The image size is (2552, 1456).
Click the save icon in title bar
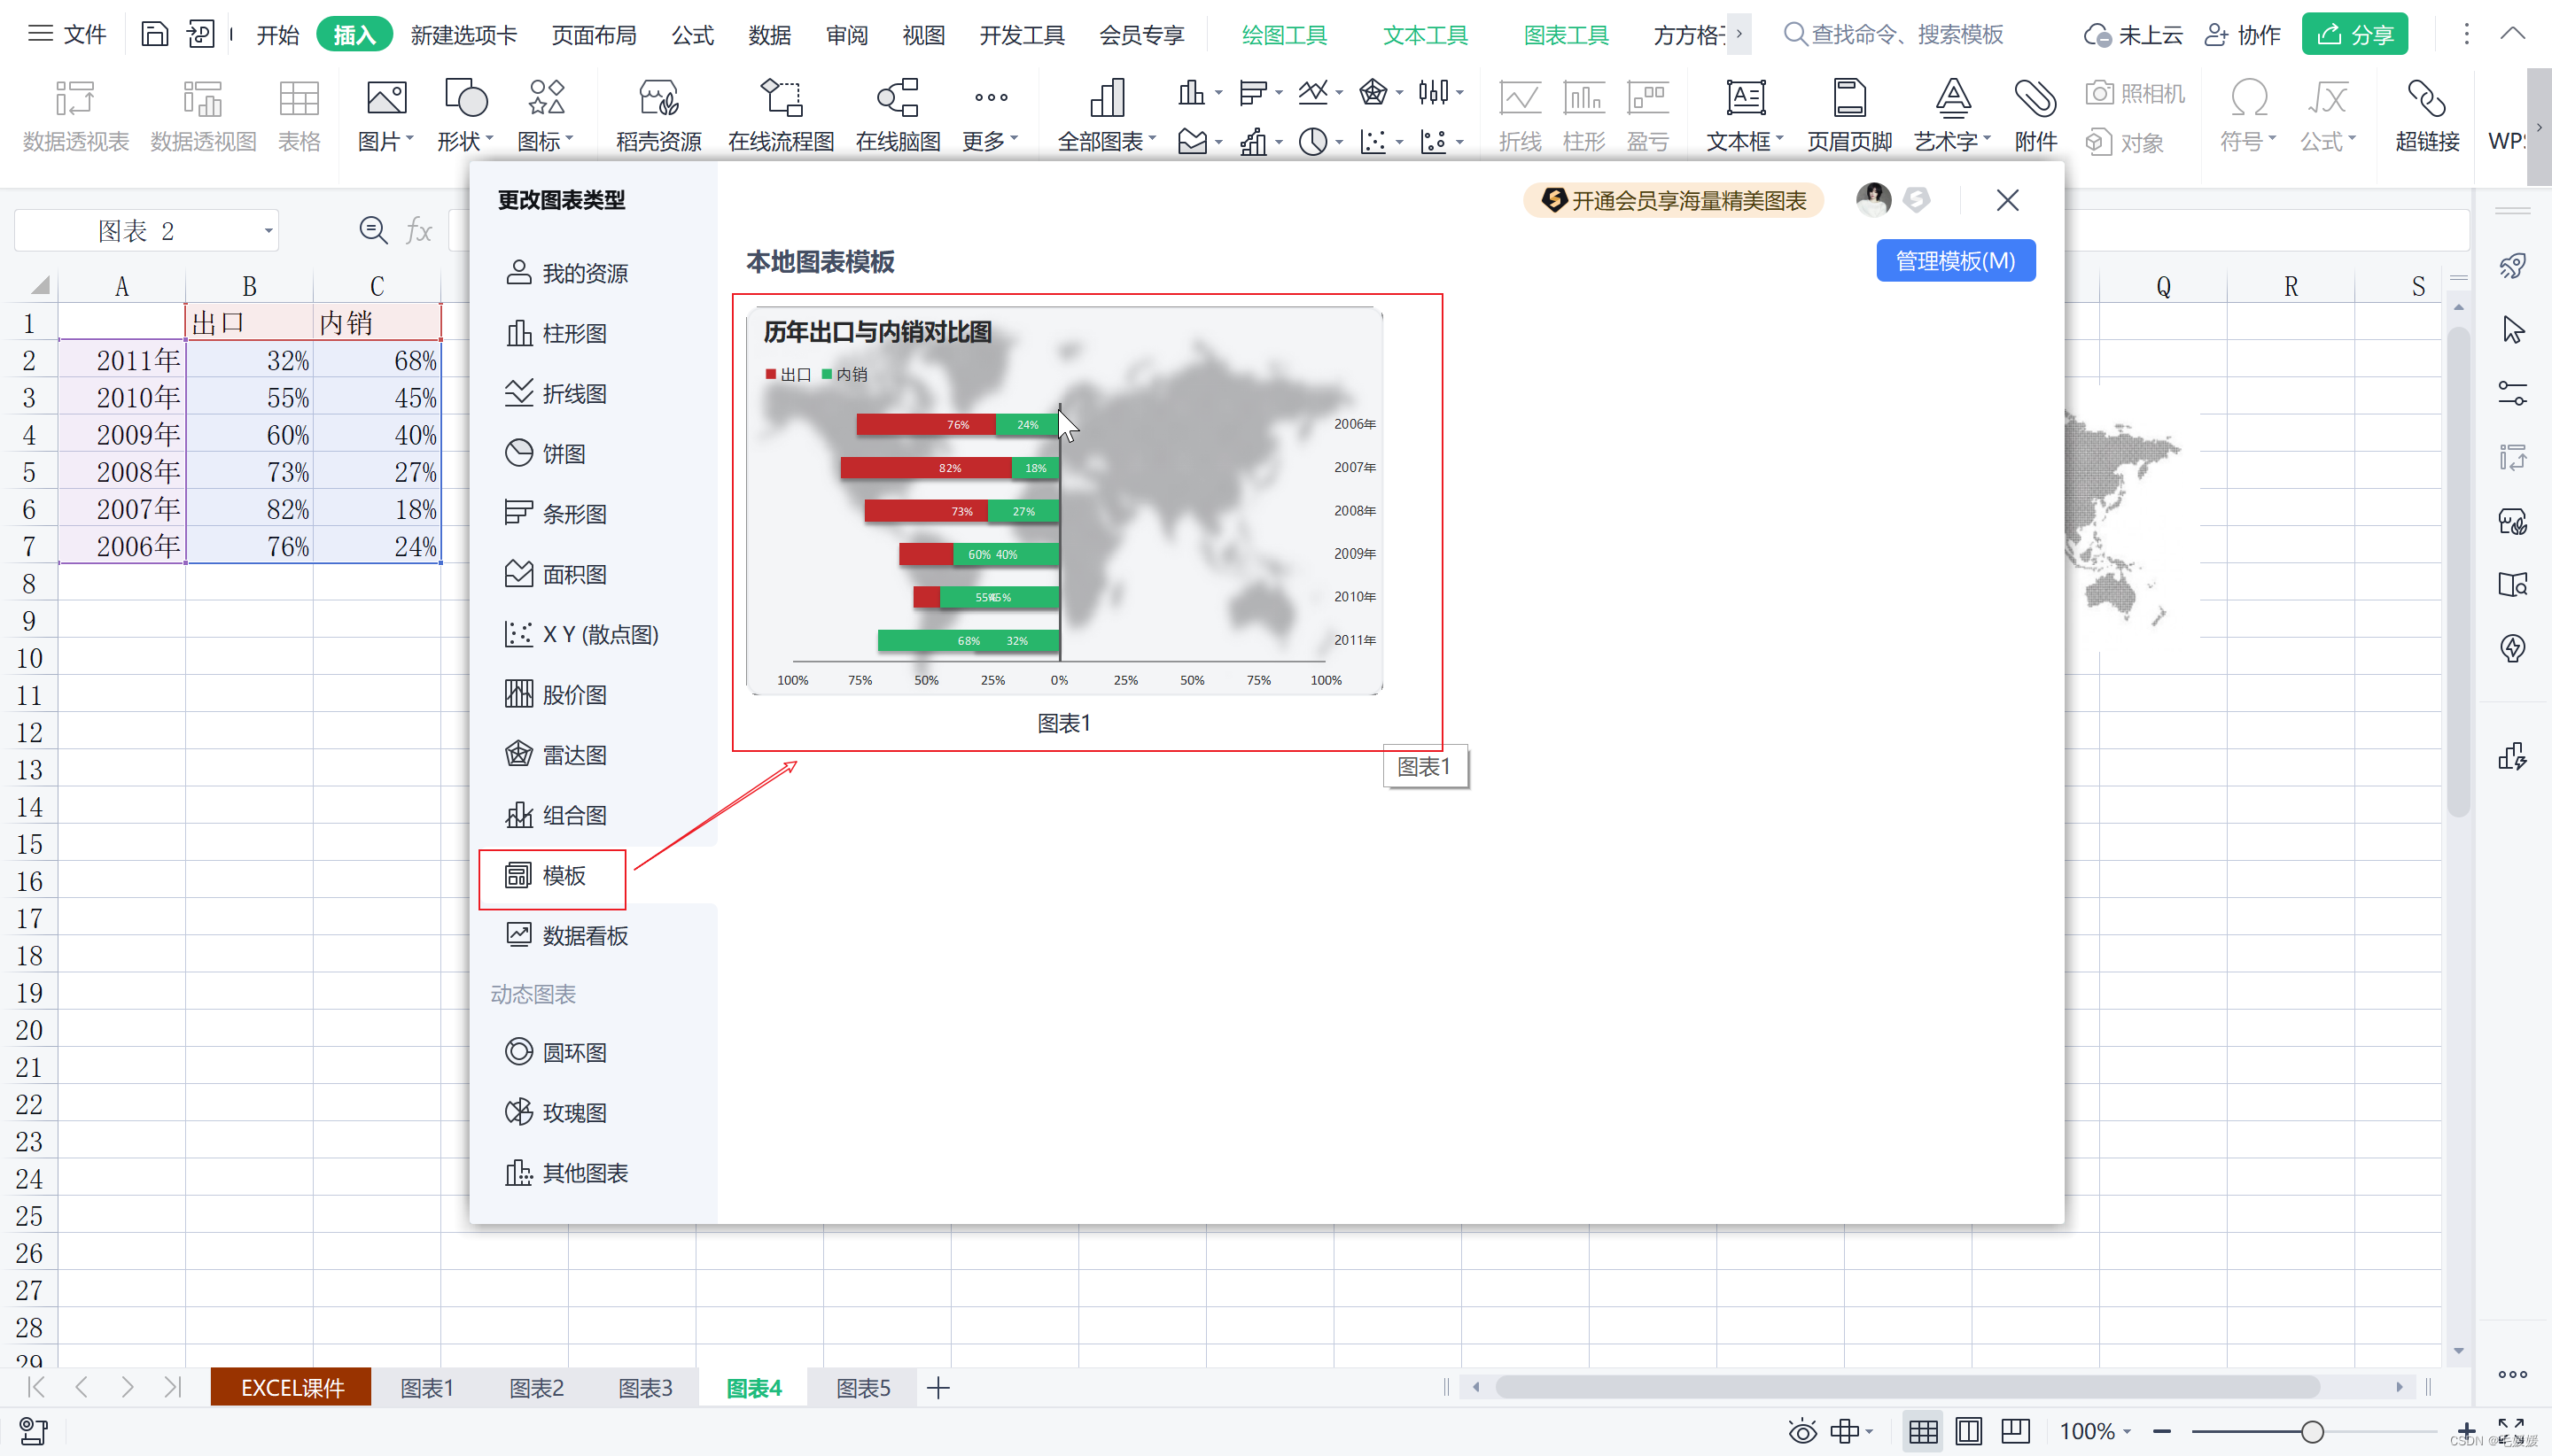point(154,34)
